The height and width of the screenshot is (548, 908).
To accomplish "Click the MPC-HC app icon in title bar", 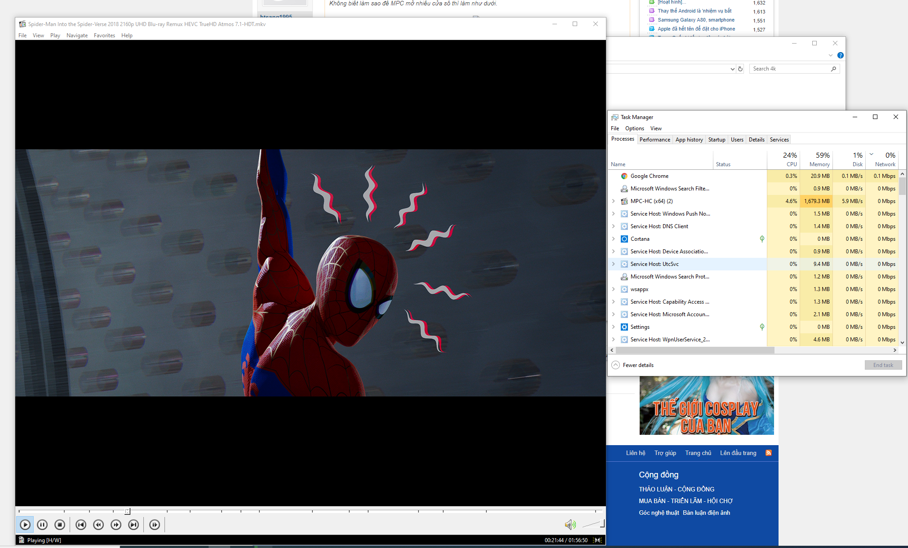I will coord(22,24).
